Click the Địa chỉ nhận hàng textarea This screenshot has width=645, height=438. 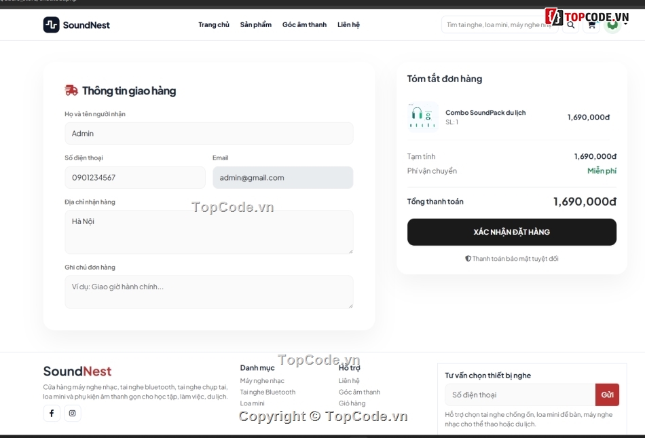pos(209,232)
